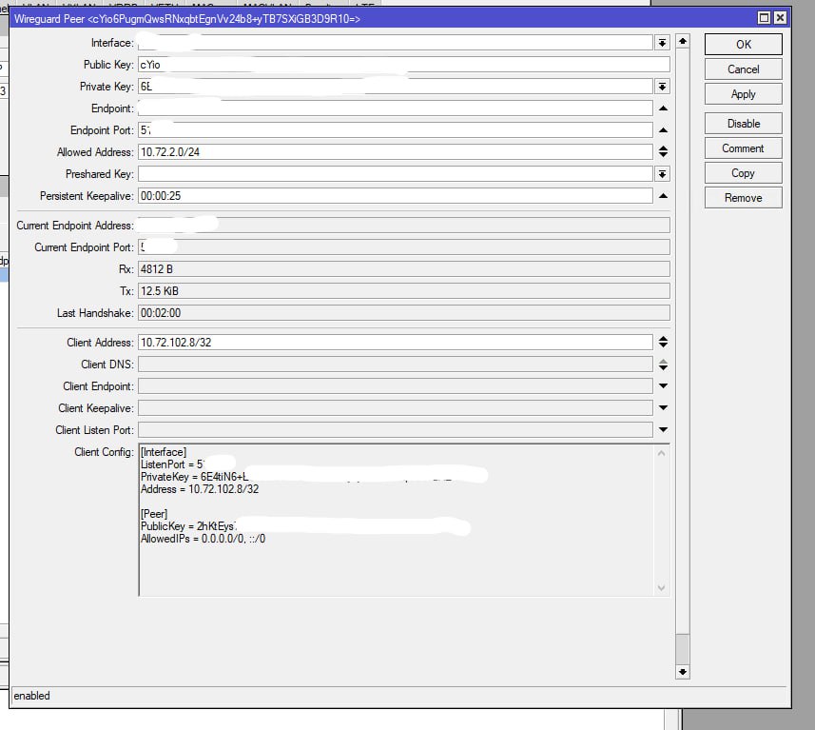Click the [Peer] line in Client Config
815x730 pixels.
coord(154,514)
